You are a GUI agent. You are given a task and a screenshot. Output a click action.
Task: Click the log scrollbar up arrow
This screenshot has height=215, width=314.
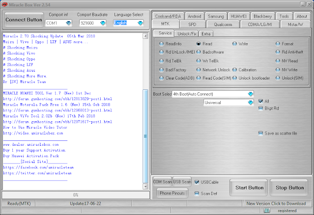[x=145, y=36]
